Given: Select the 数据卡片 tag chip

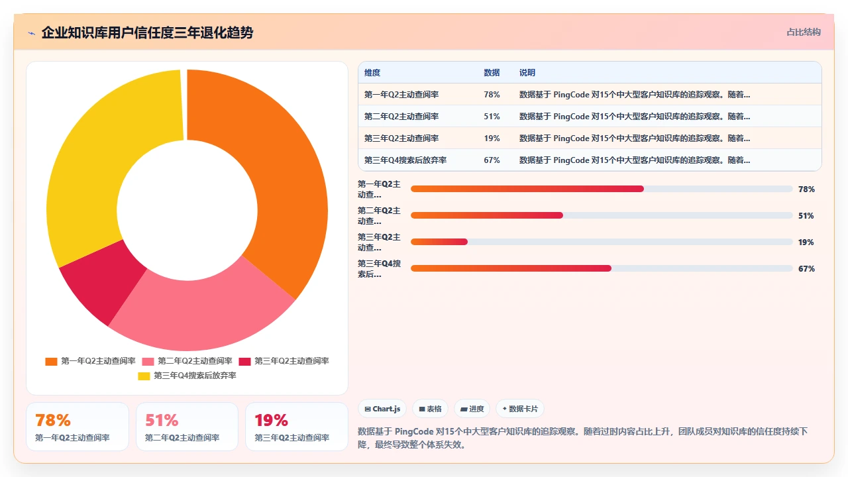Looking at the screenshot, I should [x=520, y=409].
